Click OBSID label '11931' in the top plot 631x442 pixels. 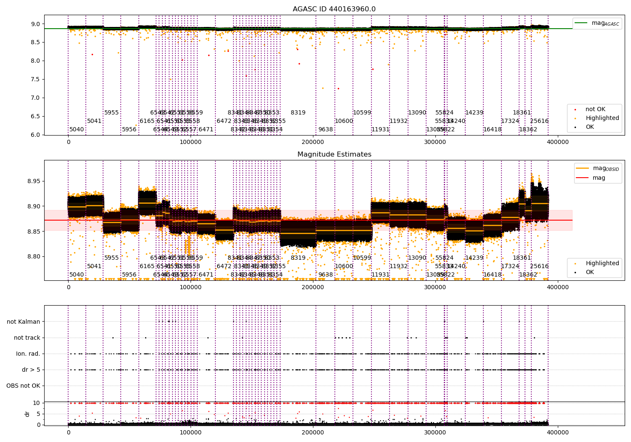point(380,130)
